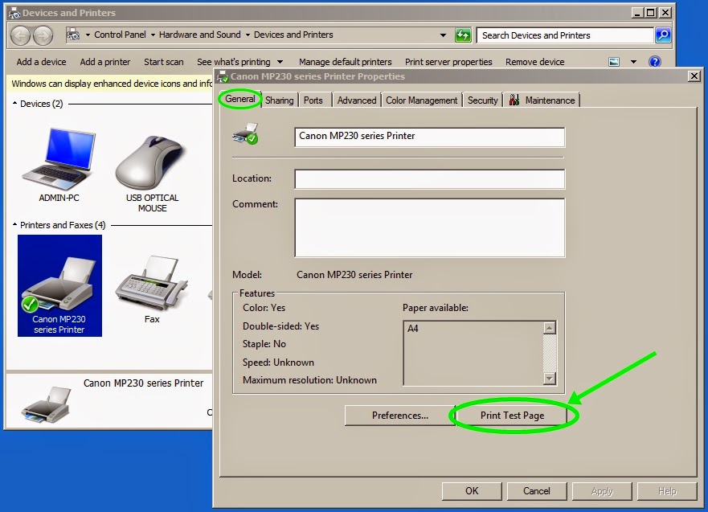The image size is (708, 512).
Task: Open the Color Management tab
Action: [421, 100]
